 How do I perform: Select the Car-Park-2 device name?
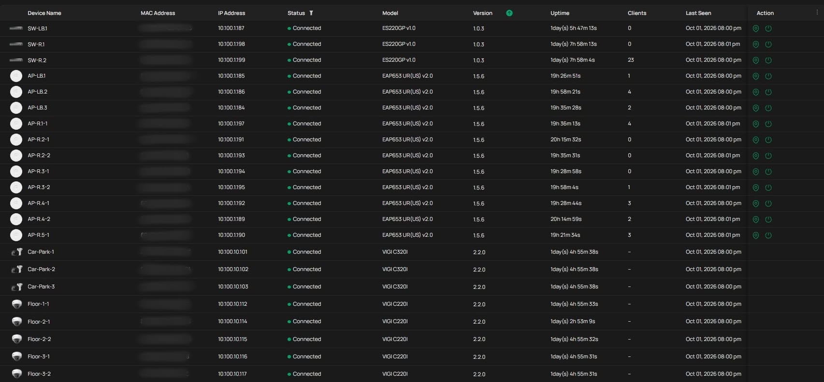click(x=41, y=269)
